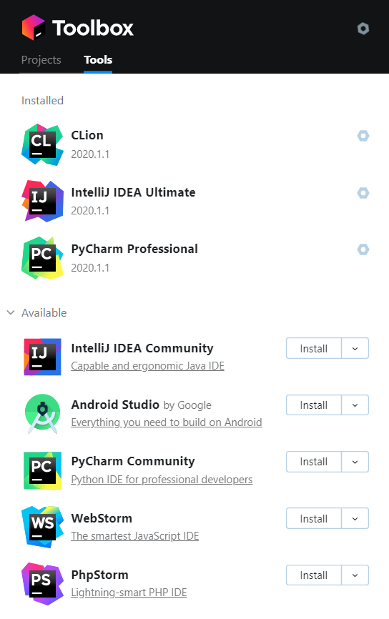The height and width of the screenshot is (619, 389).
Task: Open version dropdown for IntelliJ IDEA Community
Action: click(x=355, y=348)
